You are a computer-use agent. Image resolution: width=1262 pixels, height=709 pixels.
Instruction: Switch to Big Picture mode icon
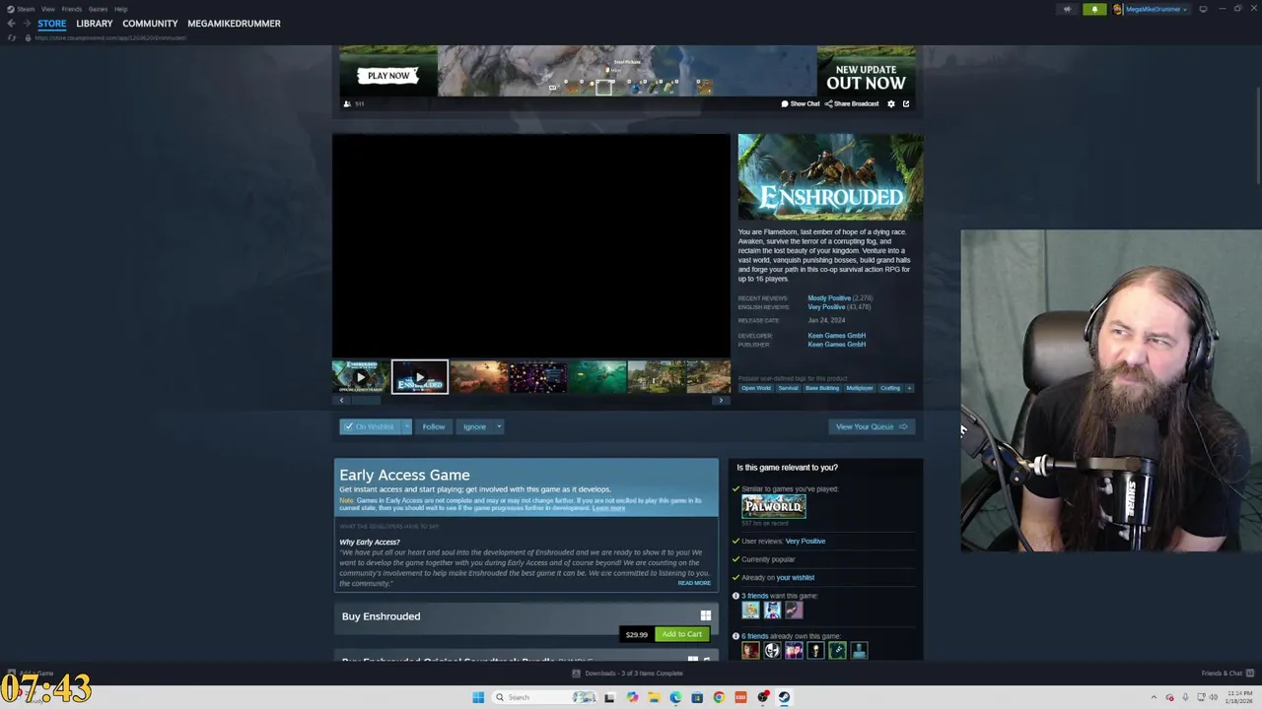[1203, 9]
